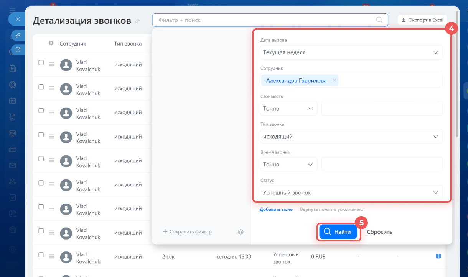Open table column settings gear
The height and width of the screenshot is (277, 468).
point(51,43)
